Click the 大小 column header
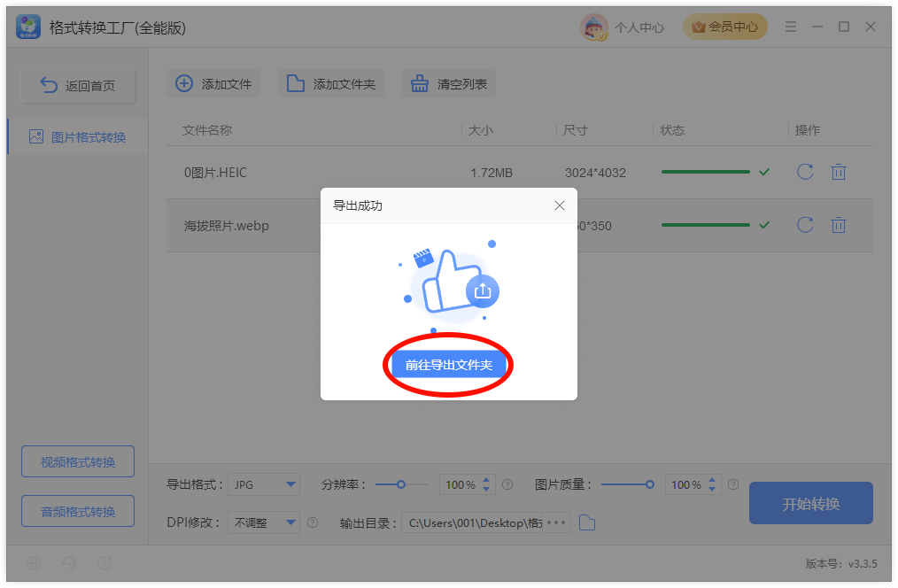 [481, 130]
